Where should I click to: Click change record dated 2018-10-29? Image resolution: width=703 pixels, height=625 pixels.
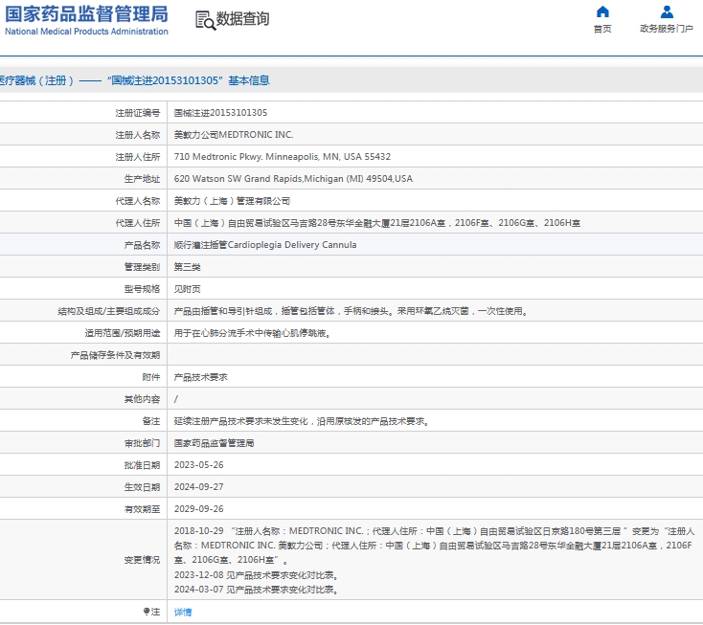(x=434, y=546)
